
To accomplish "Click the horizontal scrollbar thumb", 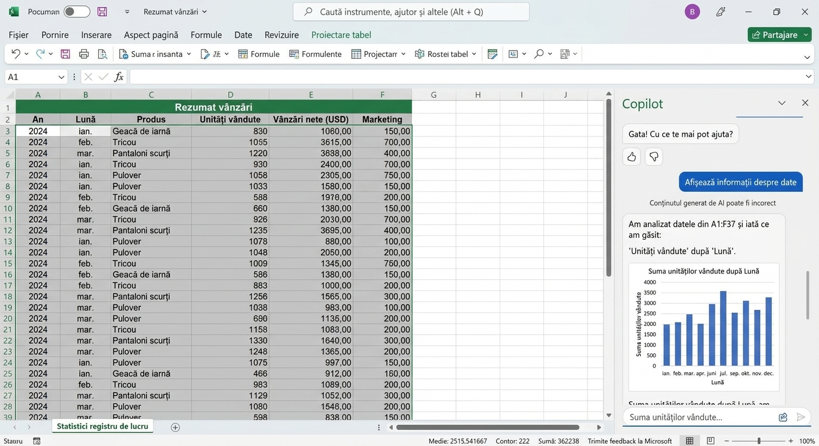I will click(488, 427).
